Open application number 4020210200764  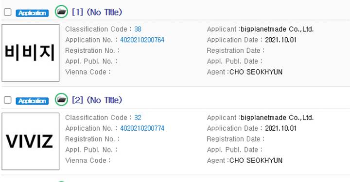(x=142, y=40)
